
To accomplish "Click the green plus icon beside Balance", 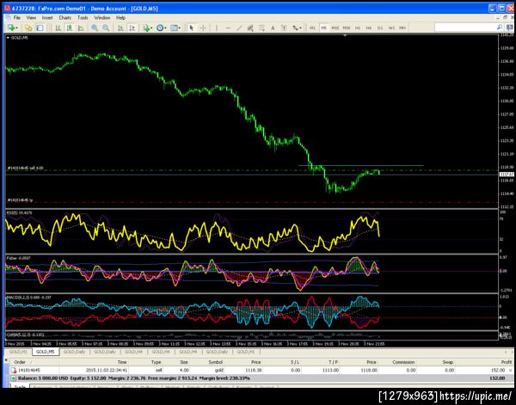I will (14, 378).
